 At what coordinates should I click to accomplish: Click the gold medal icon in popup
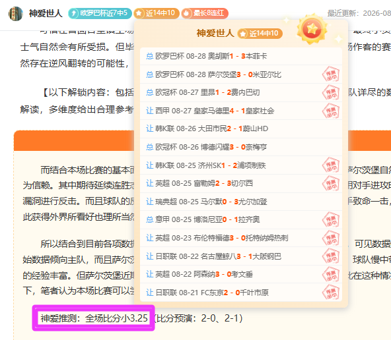click(312, 30)
